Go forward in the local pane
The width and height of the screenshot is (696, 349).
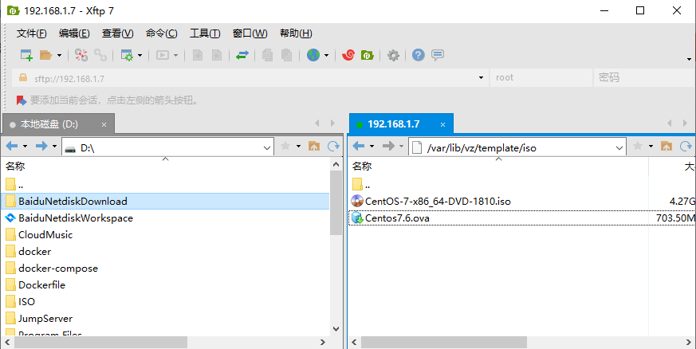coord(41,146)
